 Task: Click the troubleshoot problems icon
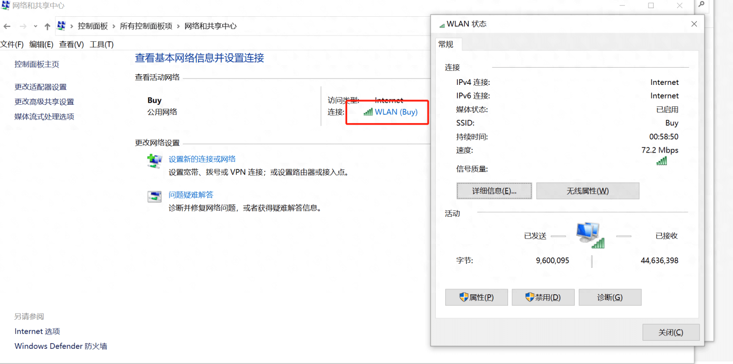[154, 196]
